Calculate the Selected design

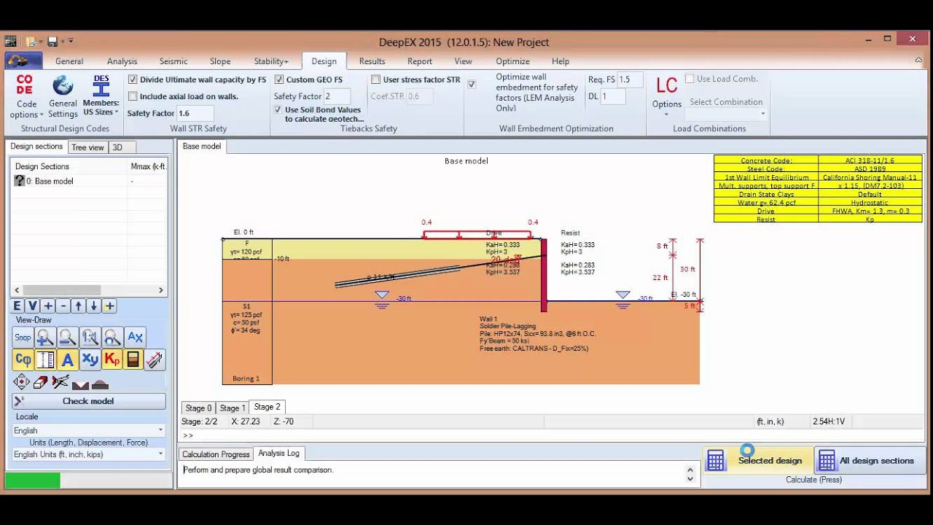[757, 460]
